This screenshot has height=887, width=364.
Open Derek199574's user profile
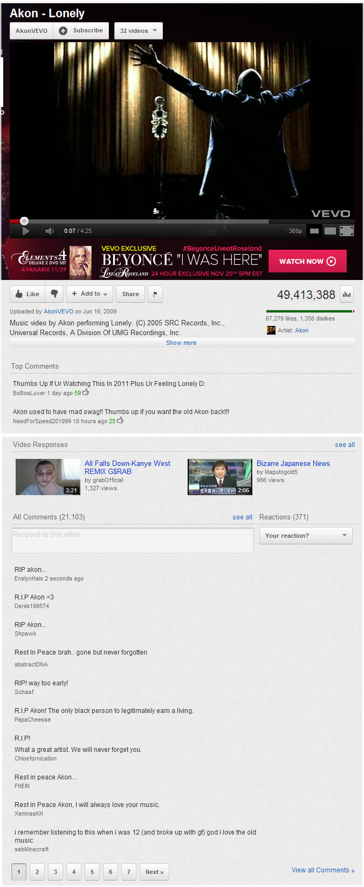tap(32, 606)
